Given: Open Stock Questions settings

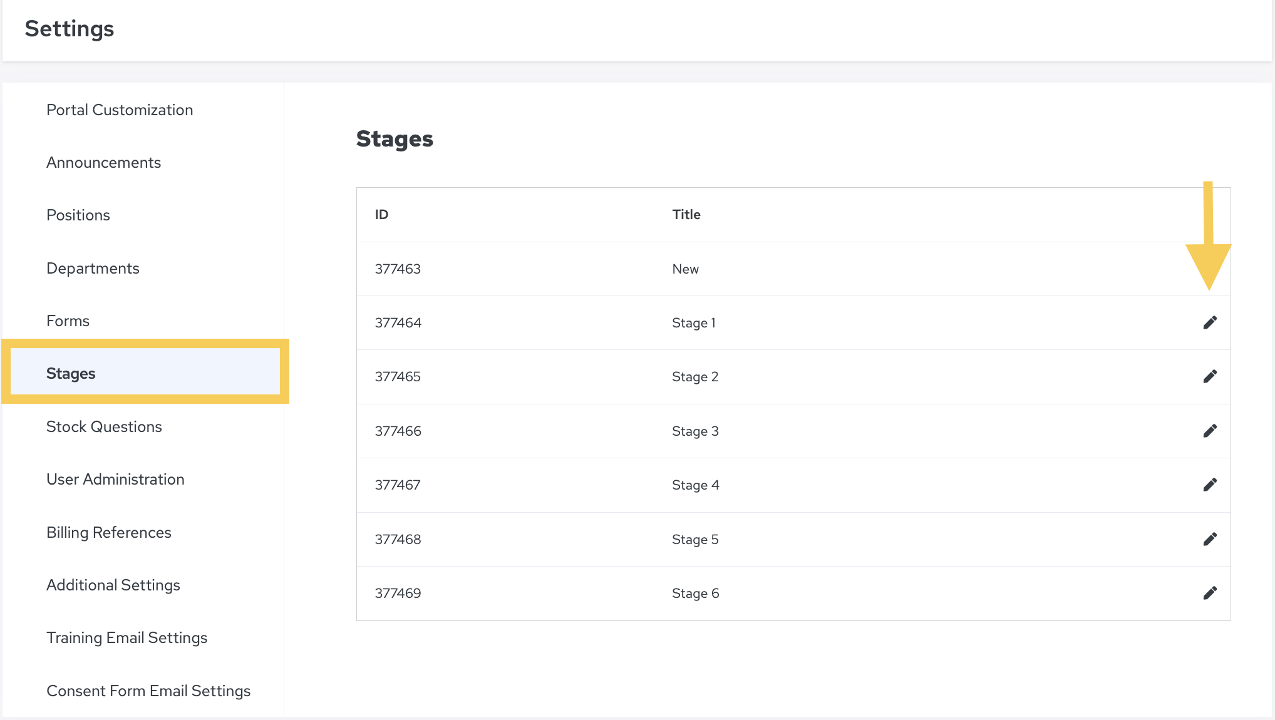Looking at the screenshot, I should click(104, 427).
